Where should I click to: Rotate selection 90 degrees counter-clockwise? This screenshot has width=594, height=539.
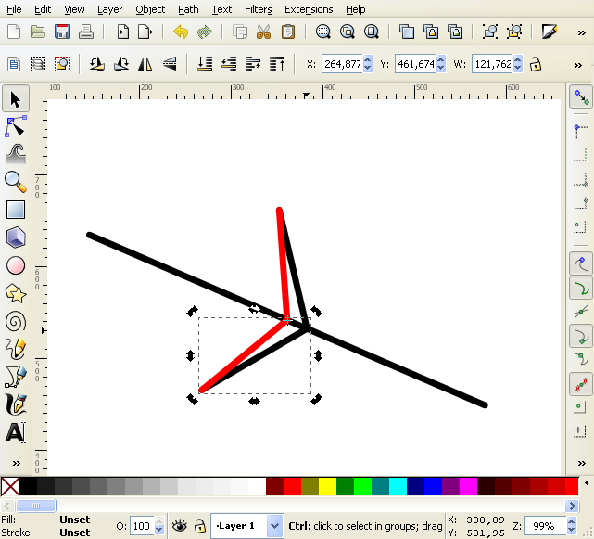[97, 64]
